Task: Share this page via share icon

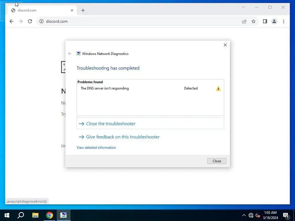Action: (x=244, y=21)
